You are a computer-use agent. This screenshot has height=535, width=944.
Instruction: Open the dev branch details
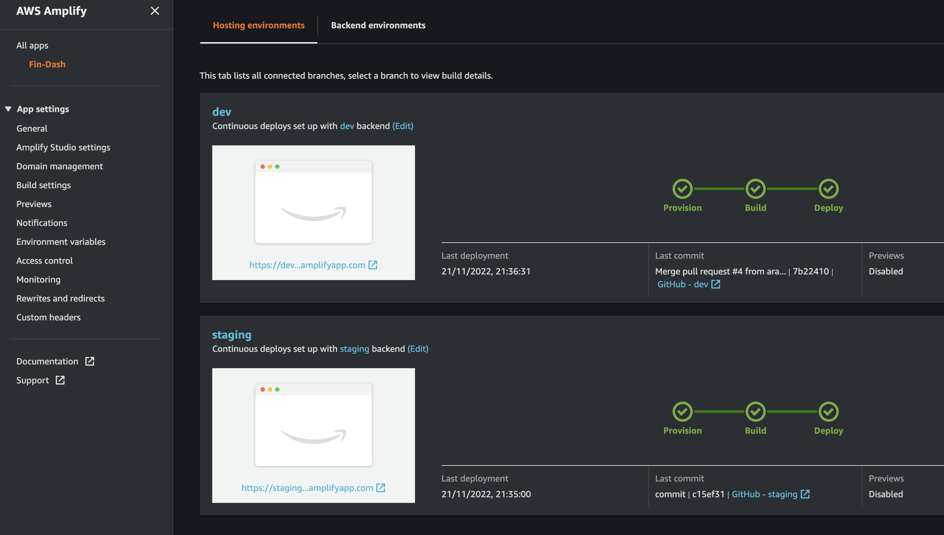click(x=221, y=112)
